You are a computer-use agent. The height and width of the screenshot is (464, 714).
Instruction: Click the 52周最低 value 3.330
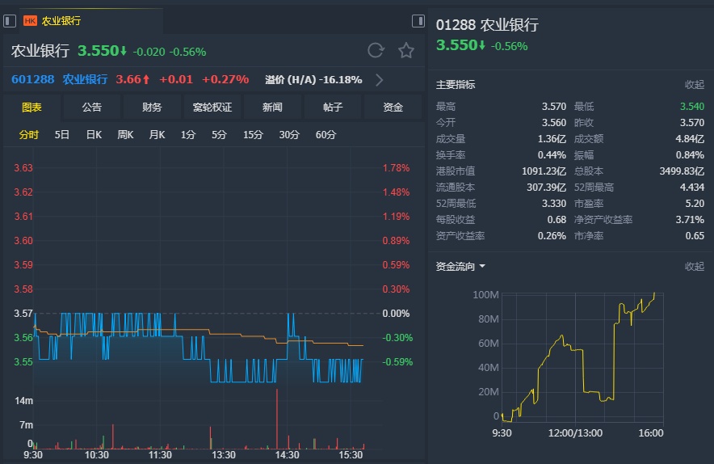pos(554,204)
